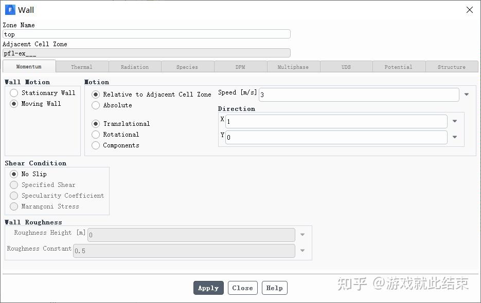Open Fluent Help

(274, 288)
